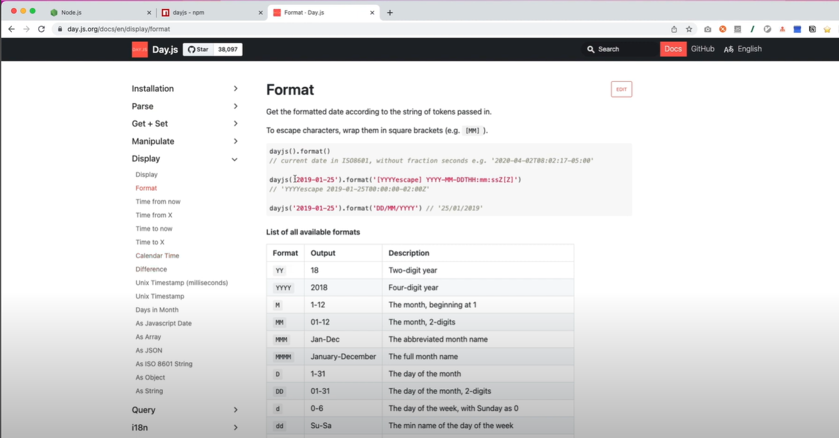The height and width of the screenshot is (438, 839).
Task: Click the EDIT button
Action: (x=621, y=89)
